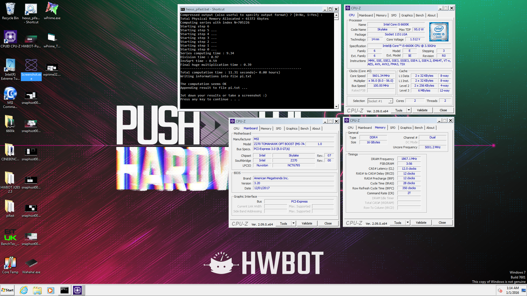This screenshot has height=296, width=527.
Task: Open Graphics tab in top CPU-Z window
Action: (407, 15)
